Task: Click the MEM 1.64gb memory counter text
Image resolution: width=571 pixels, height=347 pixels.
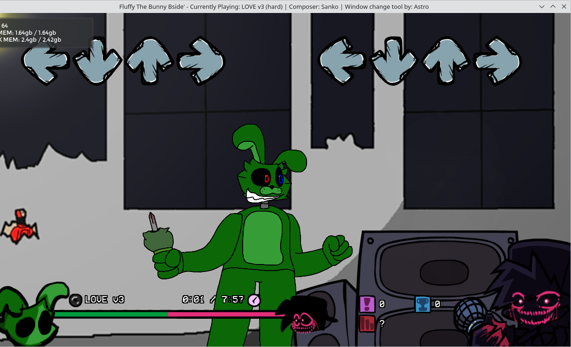Action: 28,33
